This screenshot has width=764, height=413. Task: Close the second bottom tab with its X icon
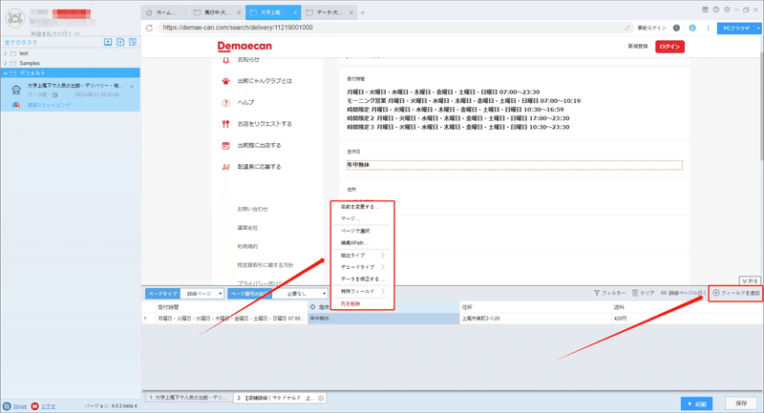[x=321, y=398]
